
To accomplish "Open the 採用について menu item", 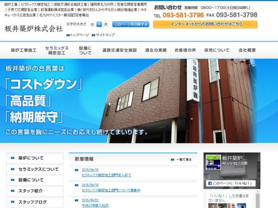I will (x=217, y=50).
